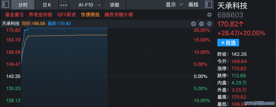Switch to 日K daily chart tab
276x107 pixels.
(47, 5)
